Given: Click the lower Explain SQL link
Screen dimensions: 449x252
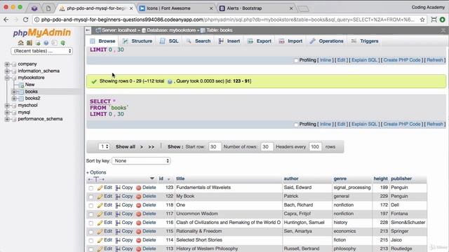Looking at the screenshot, I should 364,125.
